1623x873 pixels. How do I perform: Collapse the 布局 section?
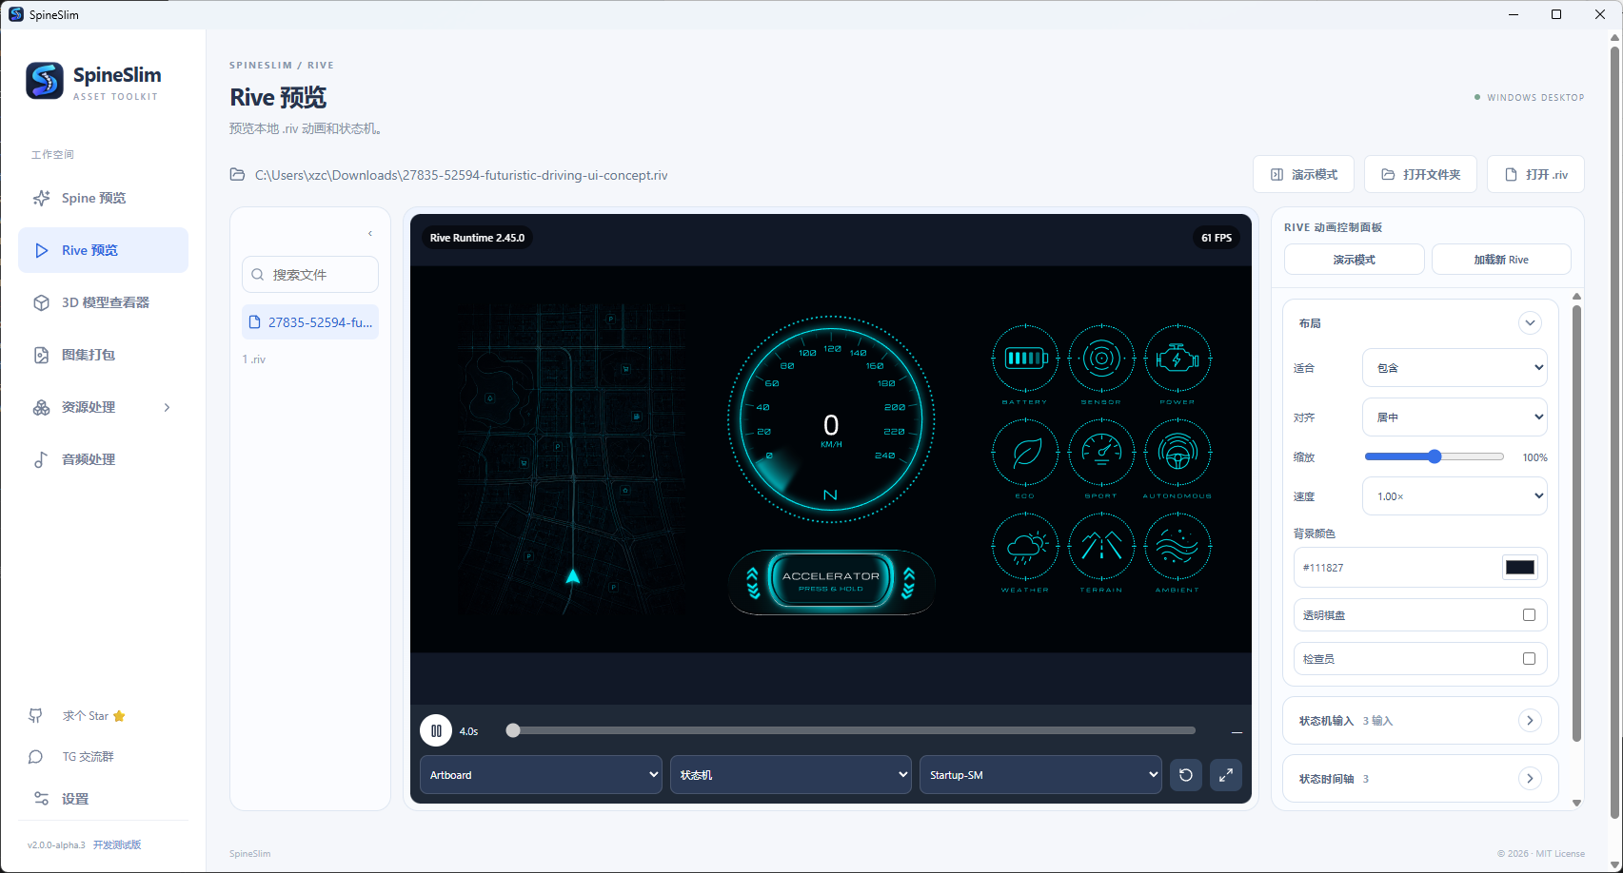point(1530,323)
